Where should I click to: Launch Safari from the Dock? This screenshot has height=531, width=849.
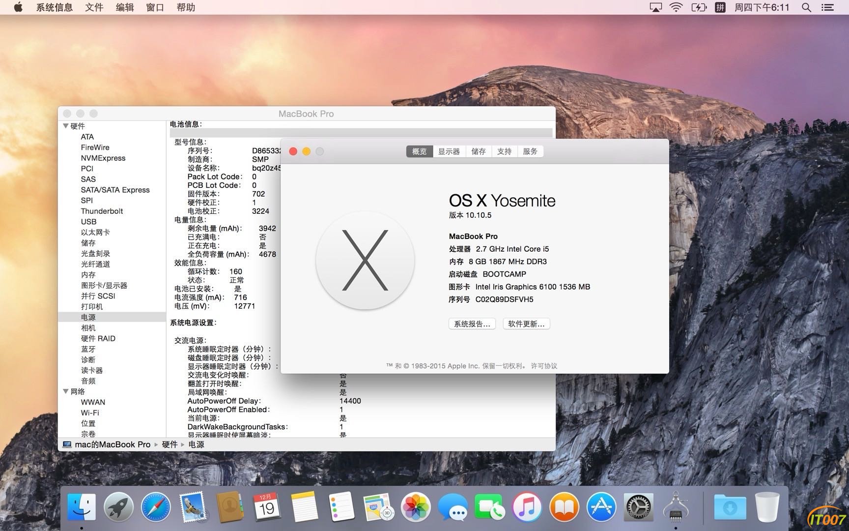pos(156,506)
